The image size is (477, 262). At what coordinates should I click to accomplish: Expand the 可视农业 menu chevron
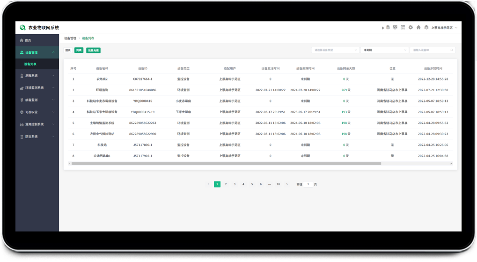[53, 112]
